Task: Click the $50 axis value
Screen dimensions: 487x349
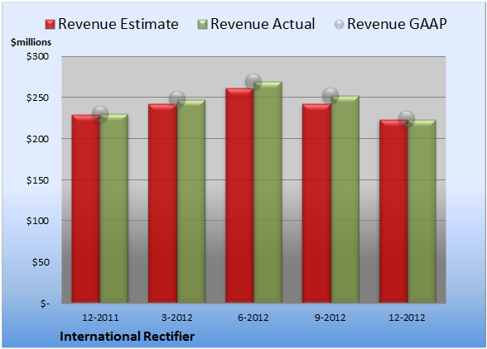Action: (41, 262)
